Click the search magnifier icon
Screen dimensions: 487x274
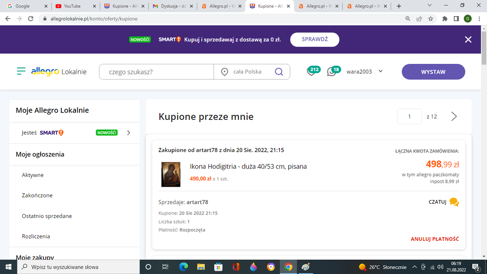[x=279, y=72]
